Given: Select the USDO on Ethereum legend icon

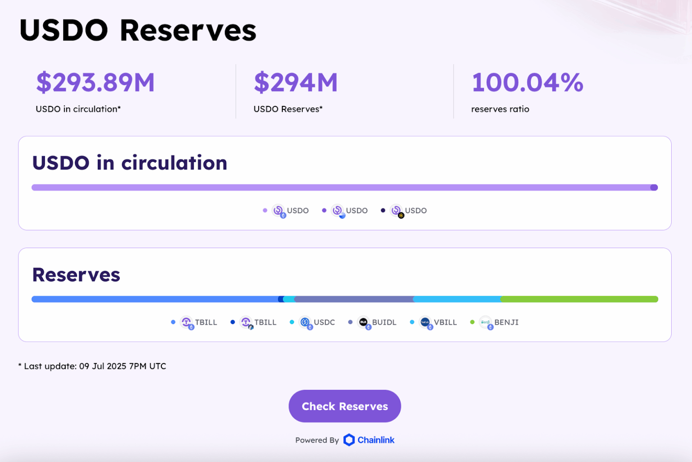Looking at the screenshot, I should coord(278,210).
